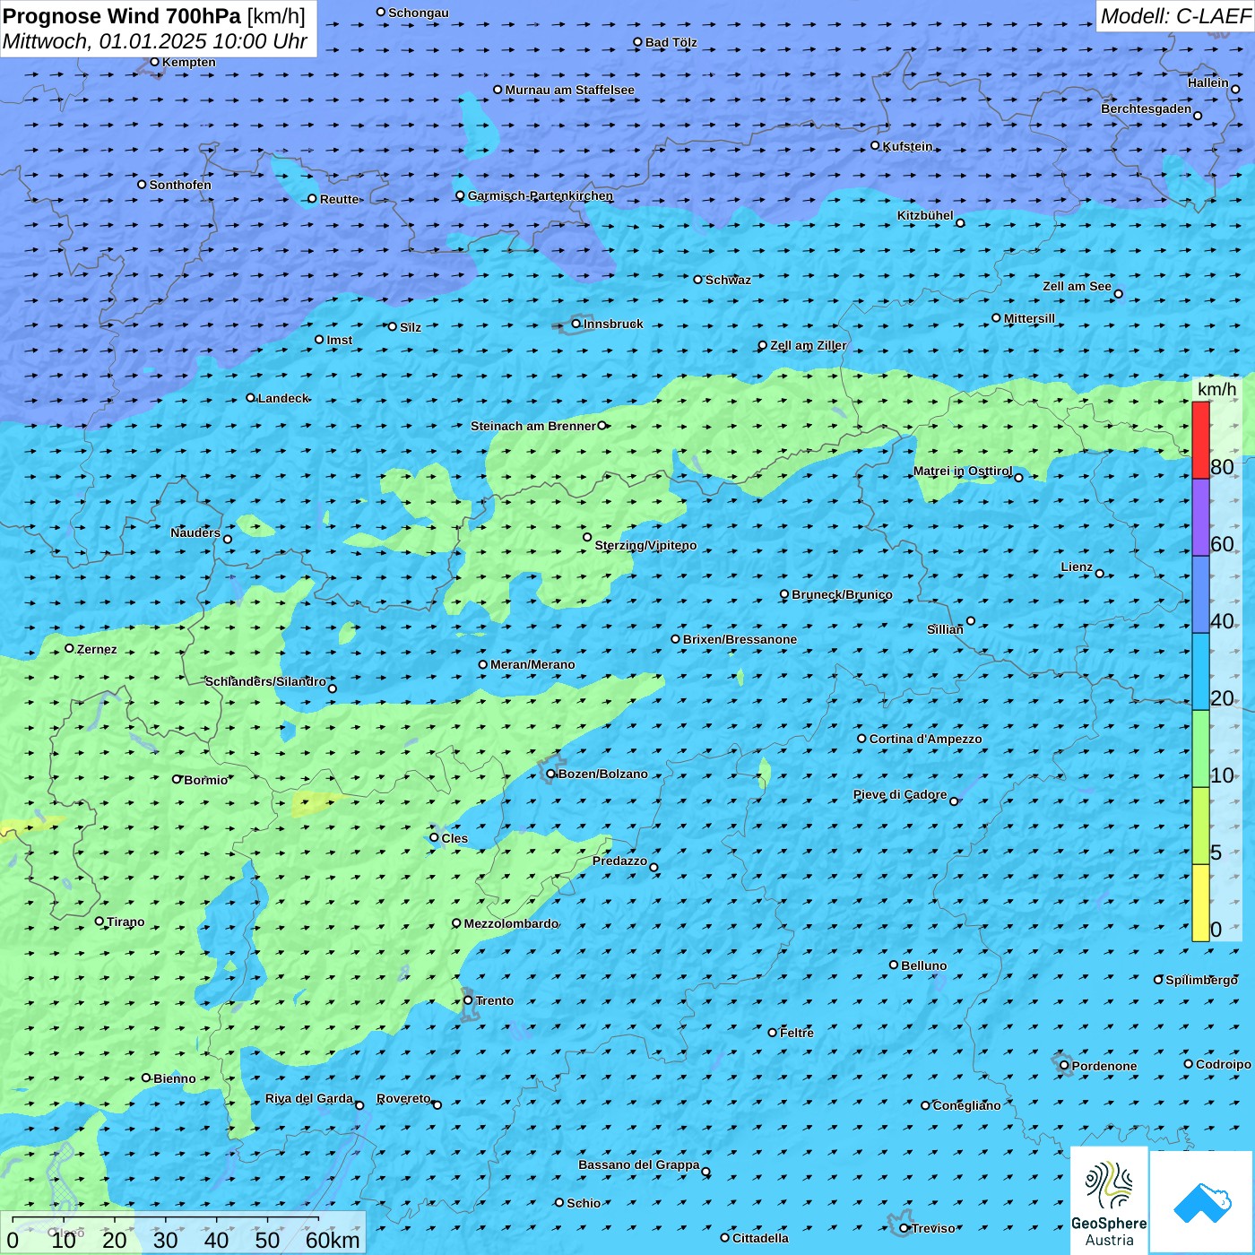Click the Pordenone label
This screenshot has width=1255, height=1255.
tap(1104, 1066)
